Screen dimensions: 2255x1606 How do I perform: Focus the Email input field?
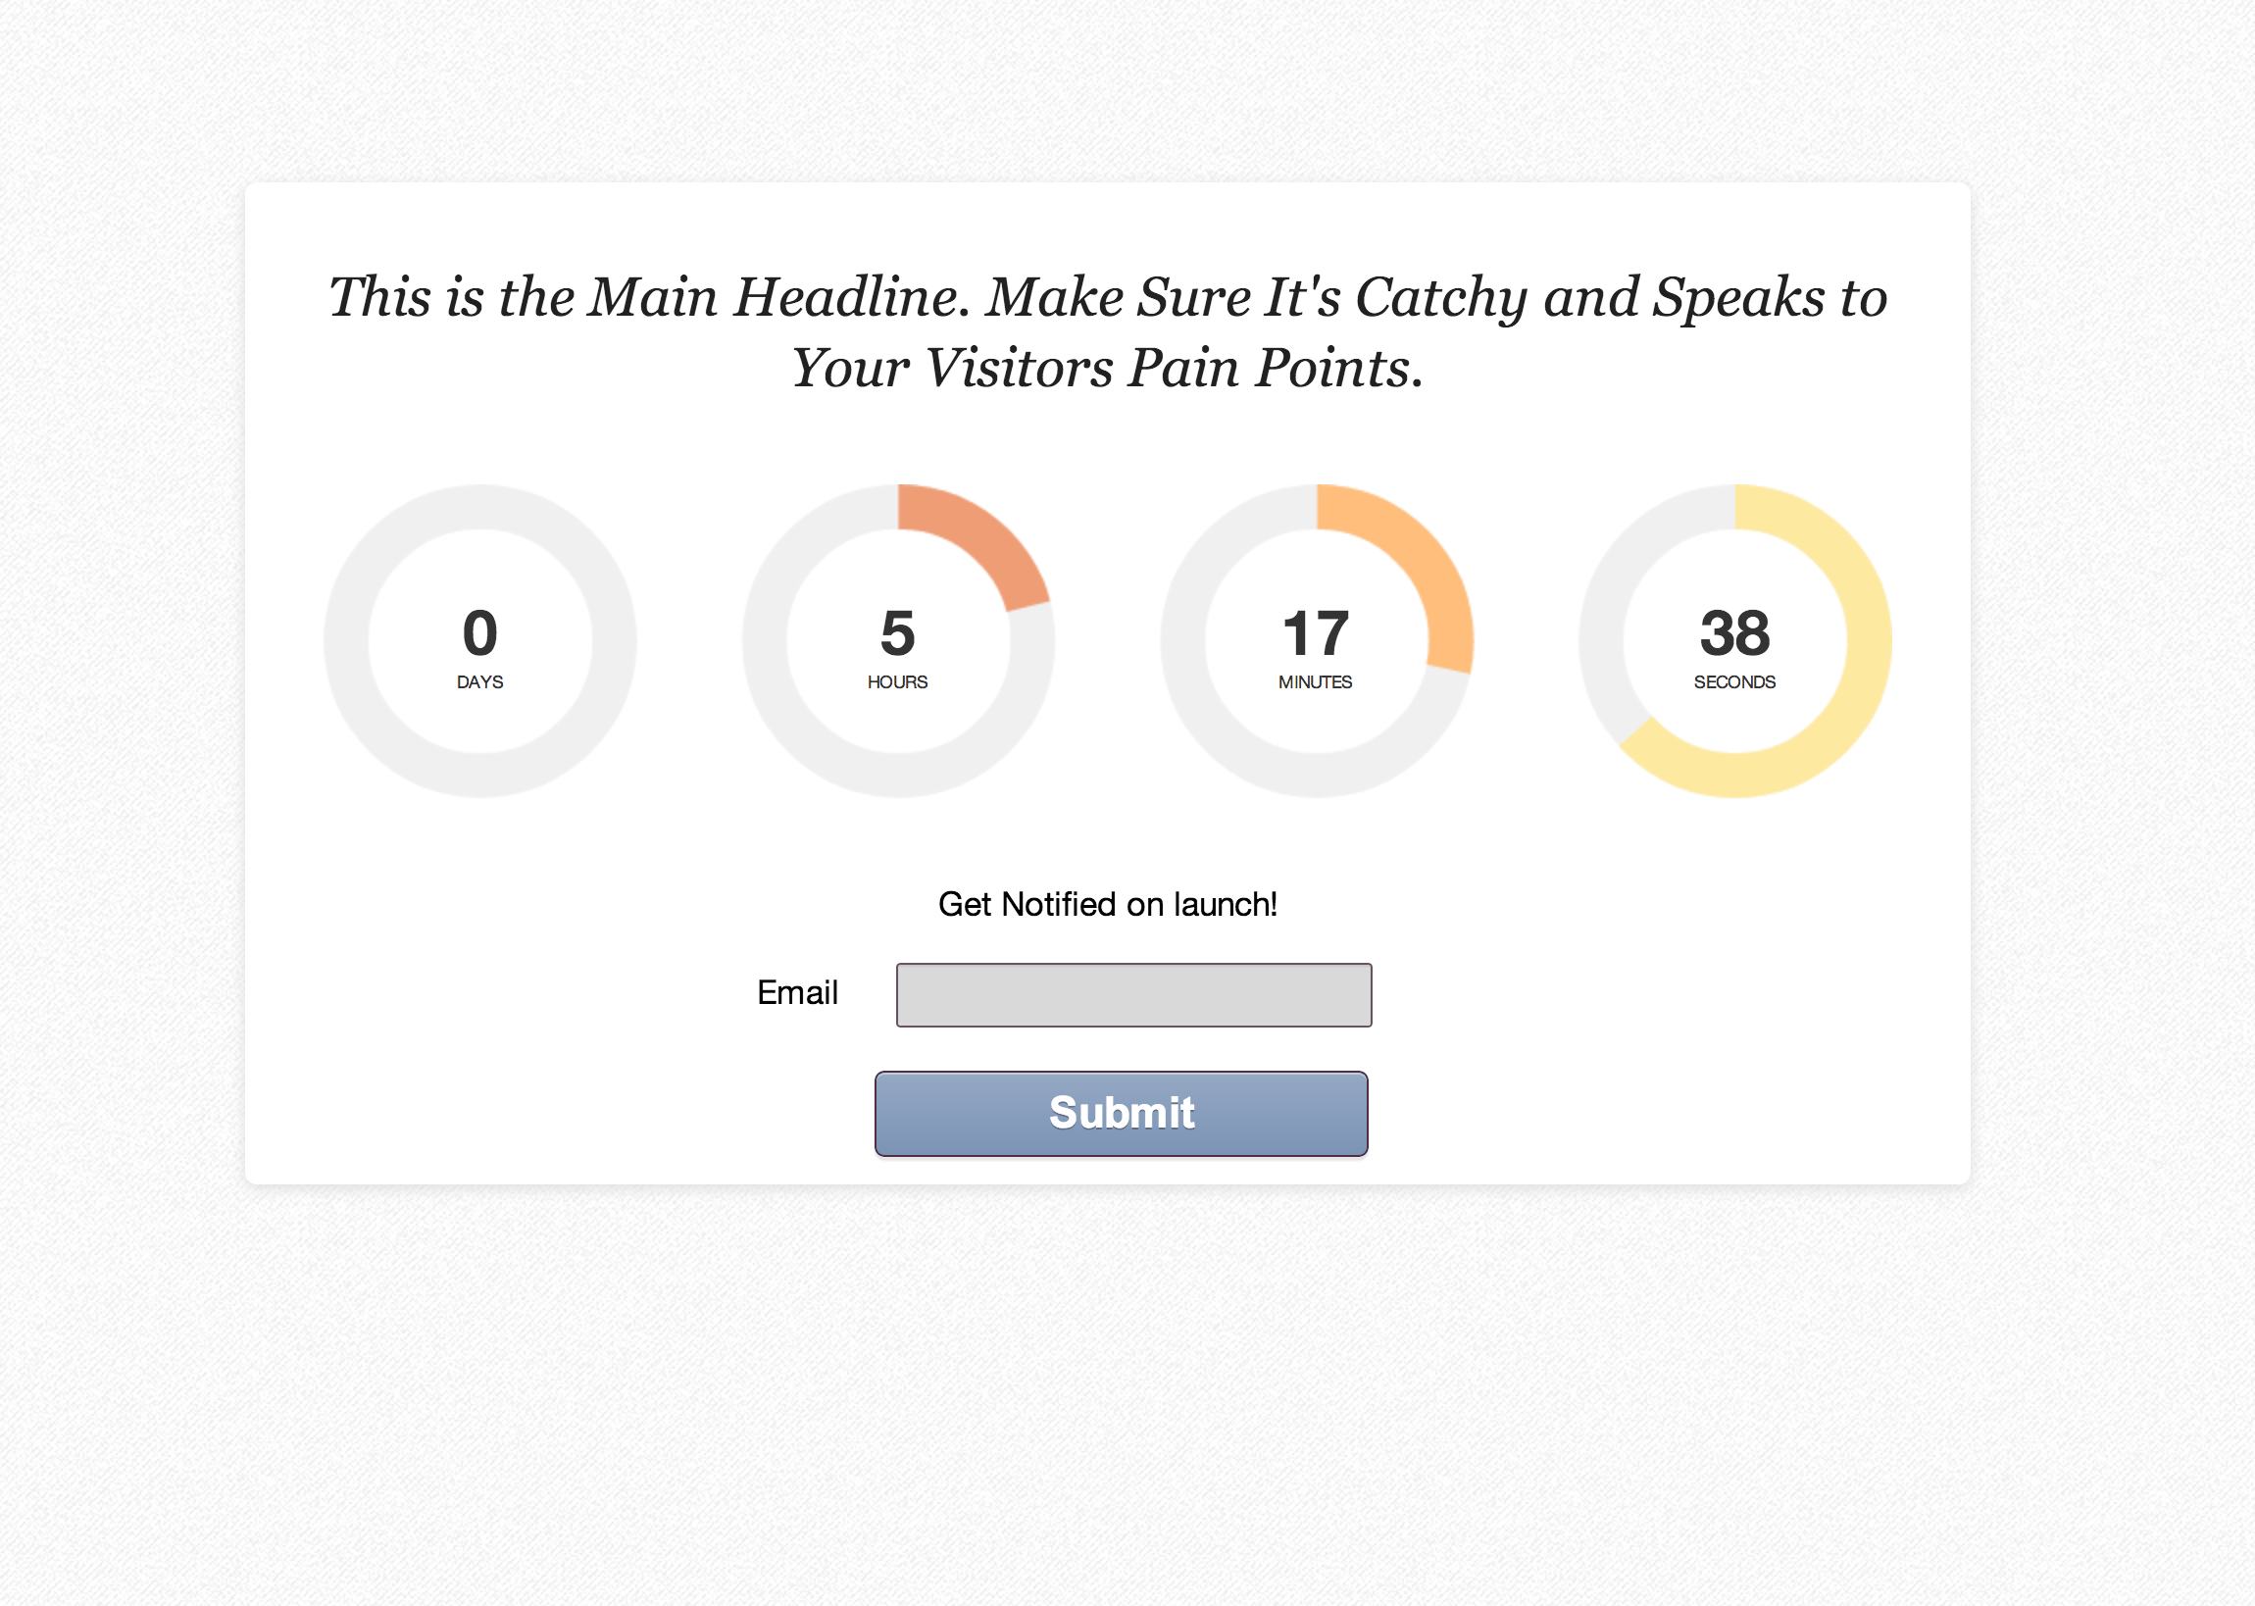[x=1133, y=995]
